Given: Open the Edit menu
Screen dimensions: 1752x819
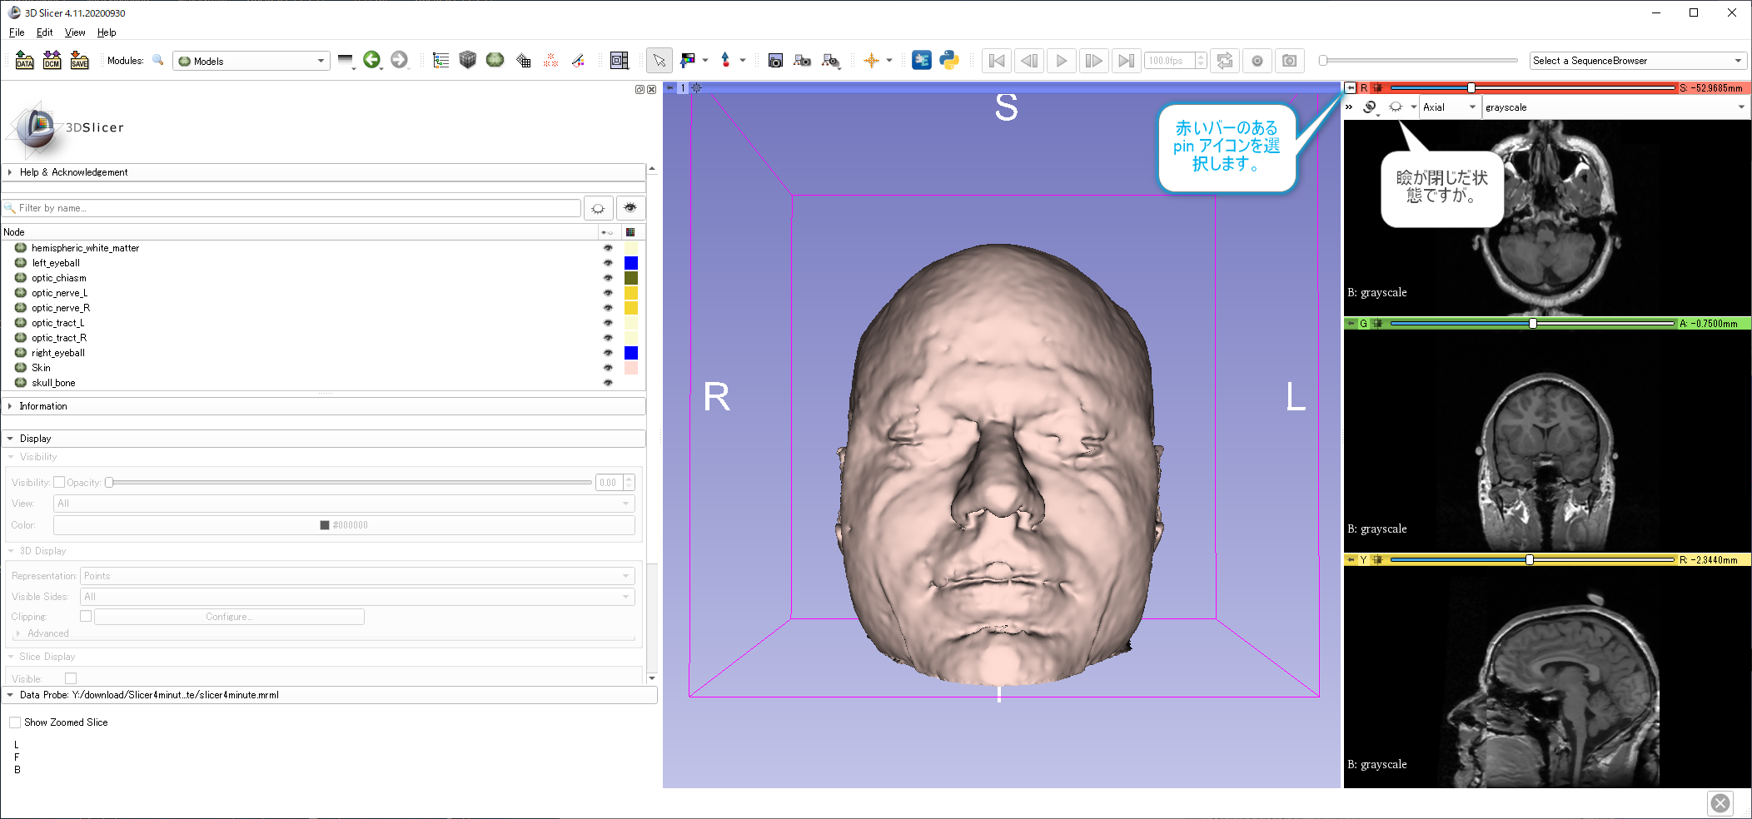Looking at the screenshot, I should click(x=44, y=32).
